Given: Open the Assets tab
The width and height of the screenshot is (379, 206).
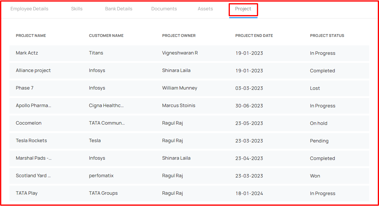Looking at the screenshot, I should click(205, 9).
